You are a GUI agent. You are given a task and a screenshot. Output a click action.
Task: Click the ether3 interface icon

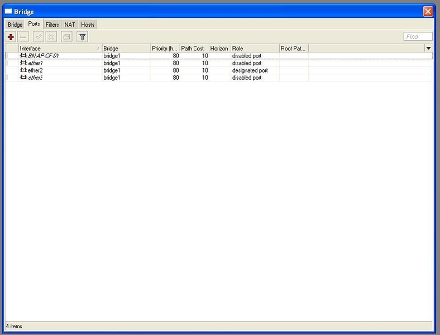click(23, 78)
